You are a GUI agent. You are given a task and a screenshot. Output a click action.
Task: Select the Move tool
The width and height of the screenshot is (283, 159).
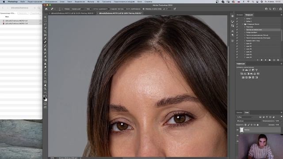point(45,17)
